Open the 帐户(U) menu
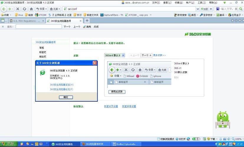 [190, 2]
